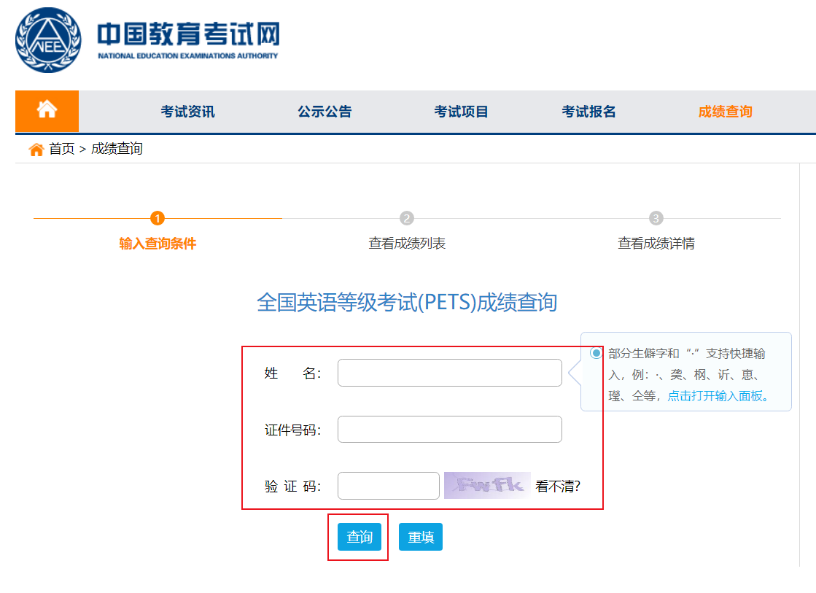The image size is (816, 593).
Task: Click 看不清? to refresh the captcha
Action: [558, 487]
